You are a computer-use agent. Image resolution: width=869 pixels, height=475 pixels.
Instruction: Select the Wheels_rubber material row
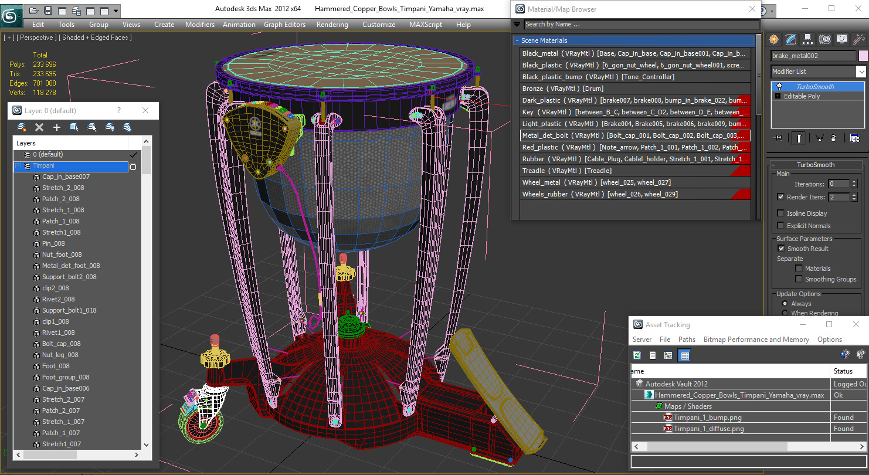click(x=635, y=194)
